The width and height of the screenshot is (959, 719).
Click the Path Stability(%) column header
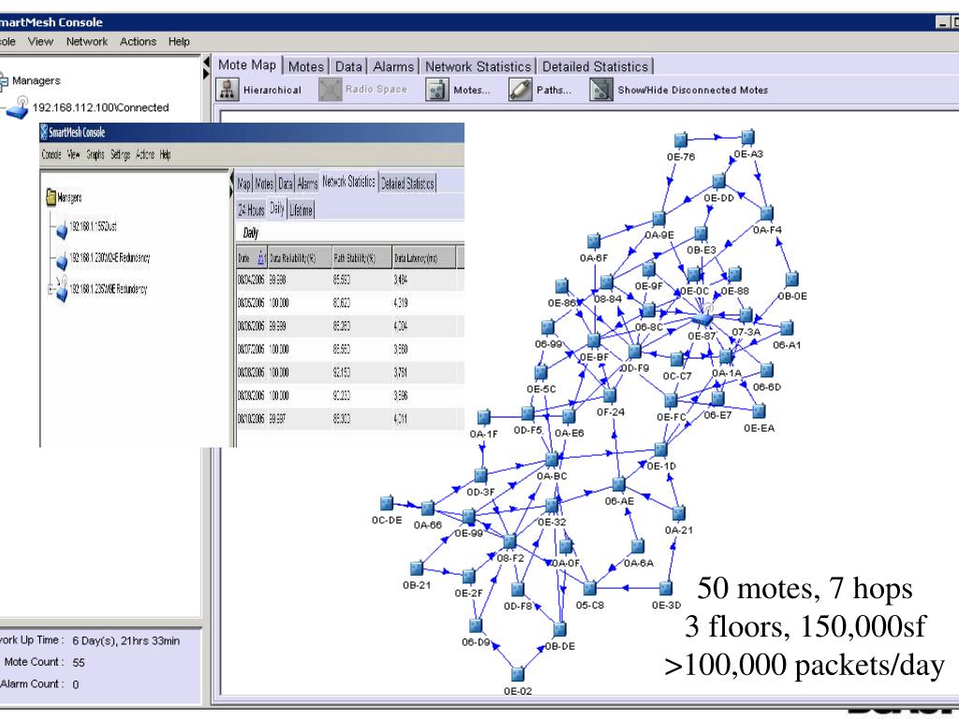click(361, 258)
